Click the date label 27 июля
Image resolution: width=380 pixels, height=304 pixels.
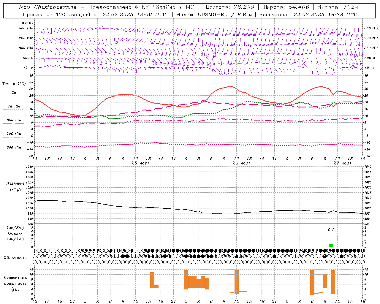pyautogui.click(x=343, y=163)
